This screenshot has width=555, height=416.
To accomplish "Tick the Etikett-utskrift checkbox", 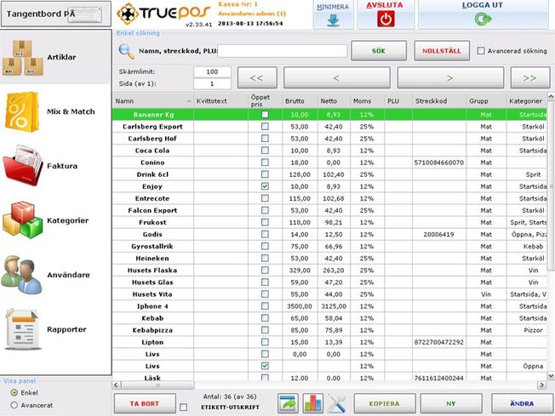I will pos(183,407).
